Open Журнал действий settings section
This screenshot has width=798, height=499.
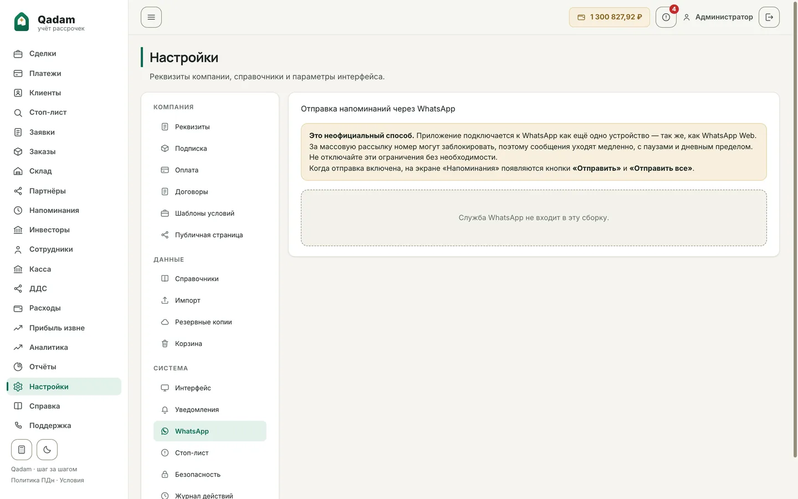(210, 496)
